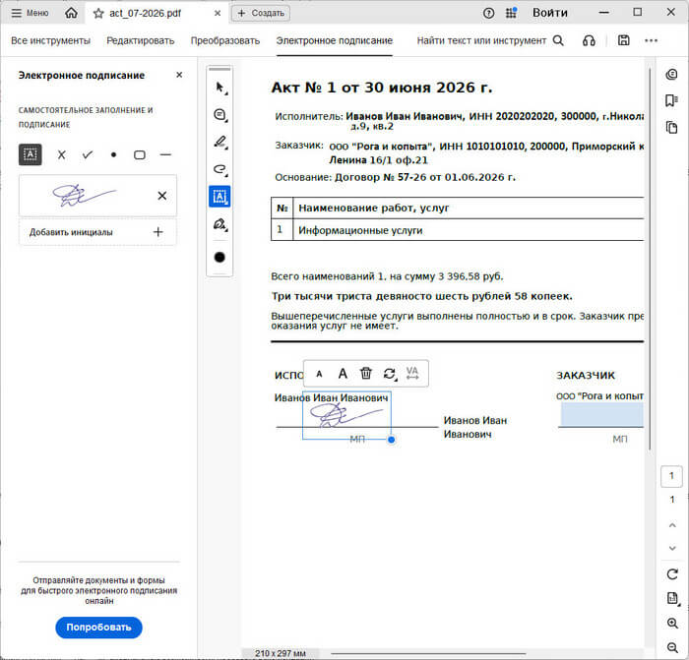Click the heading Акт № 1 от 30 июня 2026 г.
Screen dimensions: 689x660
[382, 88]
